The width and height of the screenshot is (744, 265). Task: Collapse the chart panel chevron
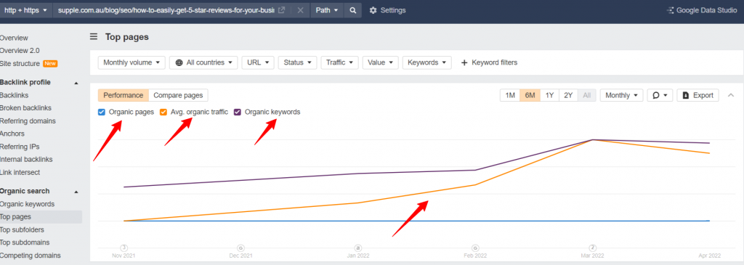[730, 95]
